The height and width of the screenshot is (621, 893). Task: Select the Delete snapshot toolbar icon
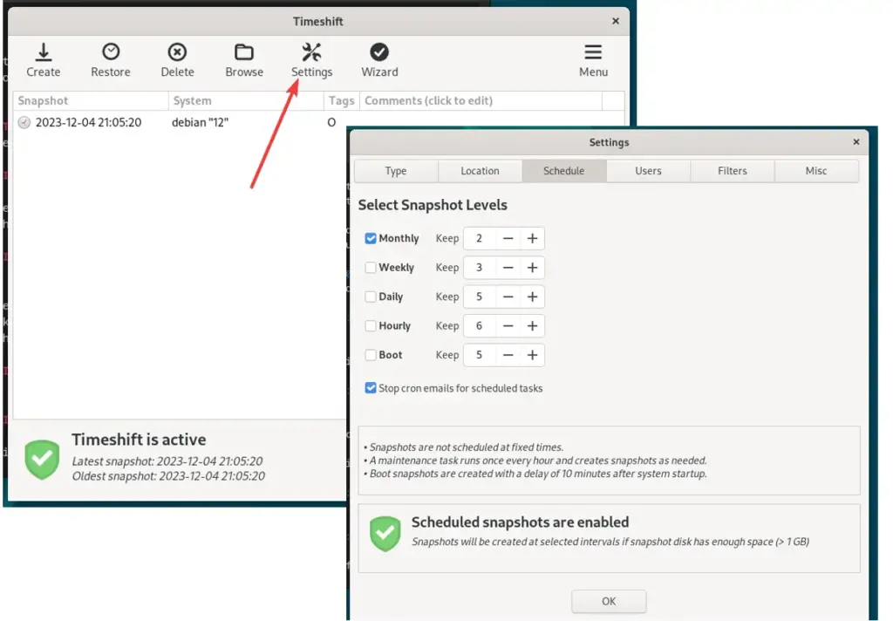coord(177,60)
